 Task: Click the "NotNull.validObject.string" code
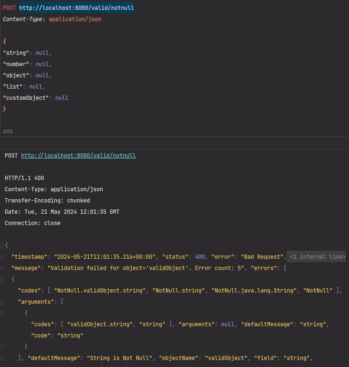point(100,291)
